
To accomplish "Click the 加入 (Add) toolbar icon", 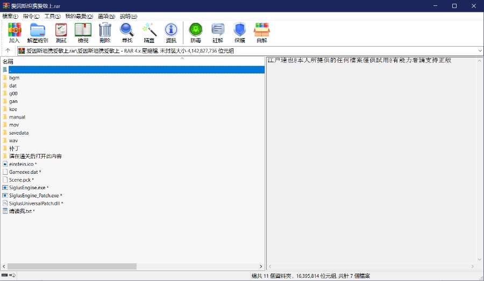I will [x=15, y=33].
